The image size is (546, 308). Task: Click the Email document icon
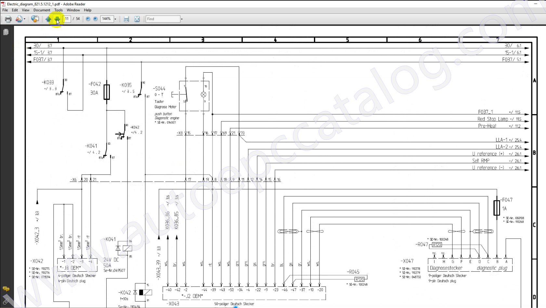click(x=19, y=19)
